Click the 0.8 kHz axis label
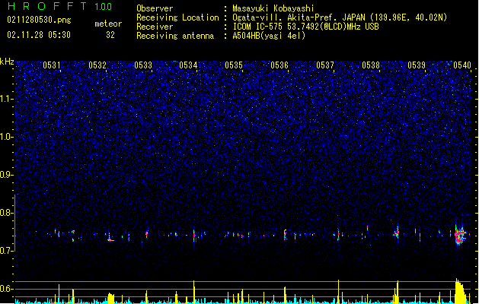 pos(7,213)
